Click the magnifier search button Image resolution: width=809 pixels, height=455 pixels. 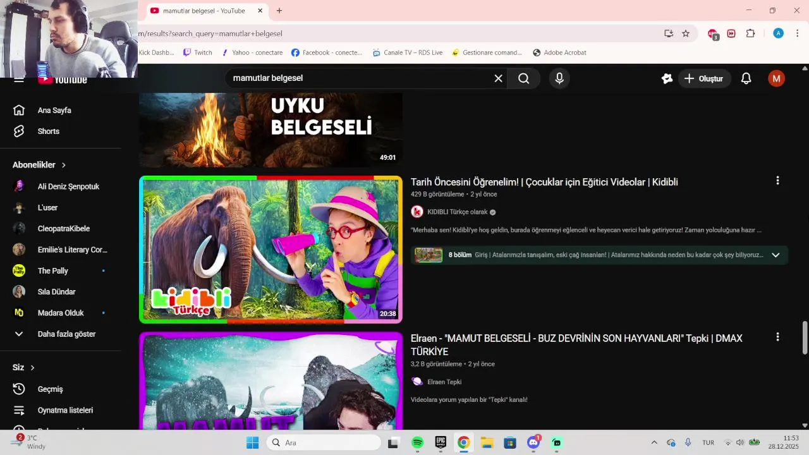tap(524, 78)
